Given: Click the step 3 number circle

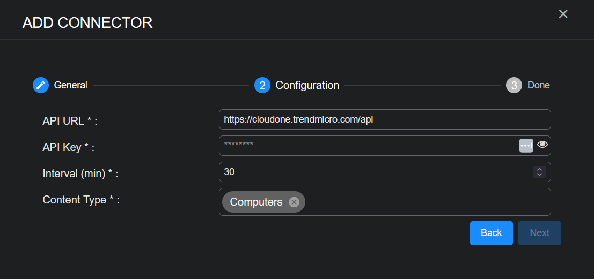Looking at the screenshot, I should [x=514, y=85].
